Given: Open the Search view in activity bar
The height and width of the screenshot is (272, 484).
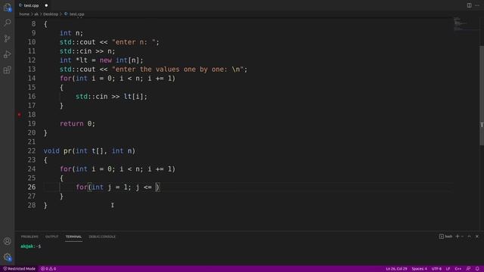Looking at the screenshot, I should [x=8, y=23].
